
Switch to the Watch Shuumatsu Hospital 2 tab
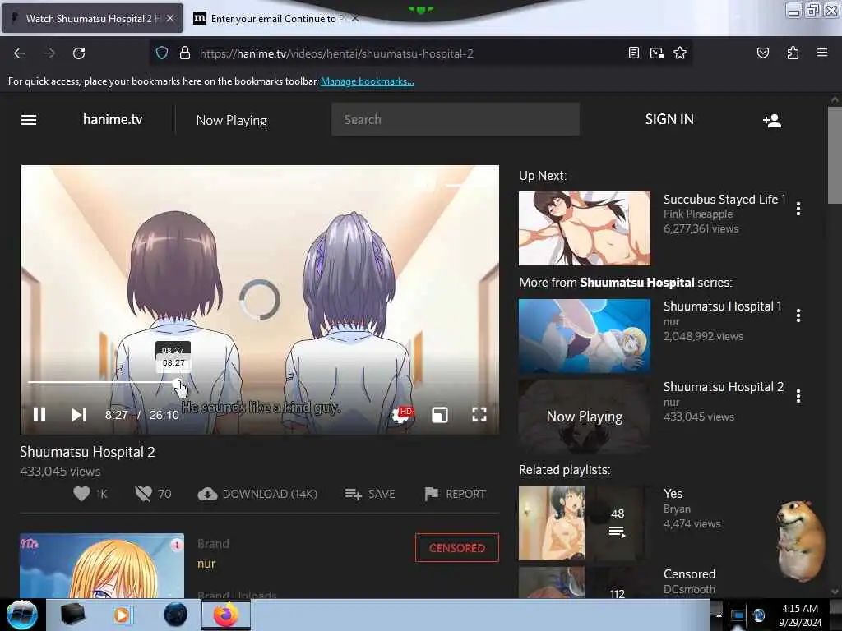[x=92, y=18]
